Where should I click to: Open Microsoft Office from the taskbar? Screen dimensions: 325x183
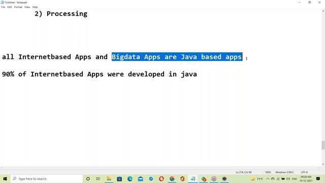[x=182, y=178]
